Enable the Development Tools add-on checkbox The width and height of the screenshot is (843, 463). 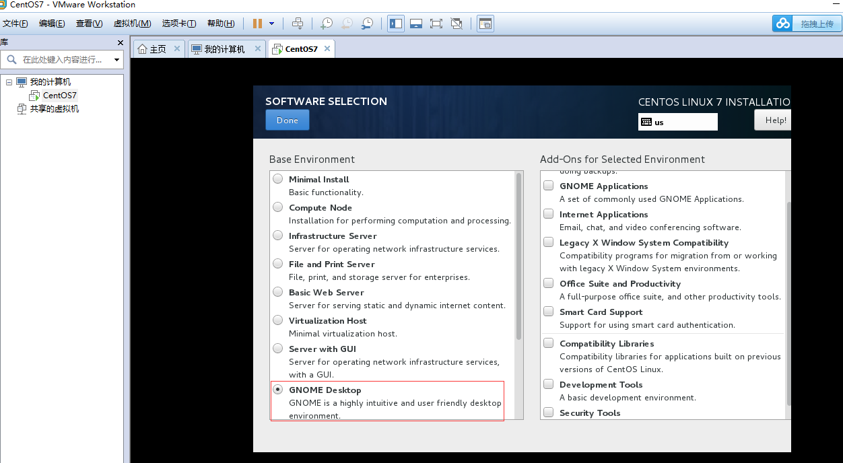pyautogui.click(x=549, y=384)
